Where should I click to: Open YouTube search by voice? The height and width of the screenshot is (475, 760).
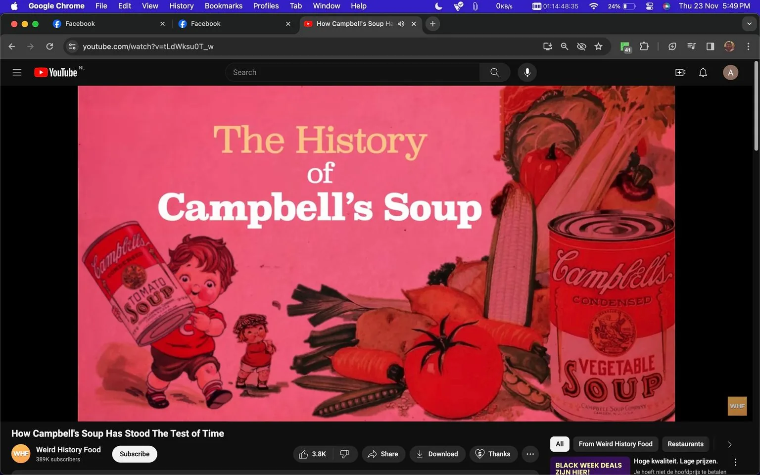[527, 72]
